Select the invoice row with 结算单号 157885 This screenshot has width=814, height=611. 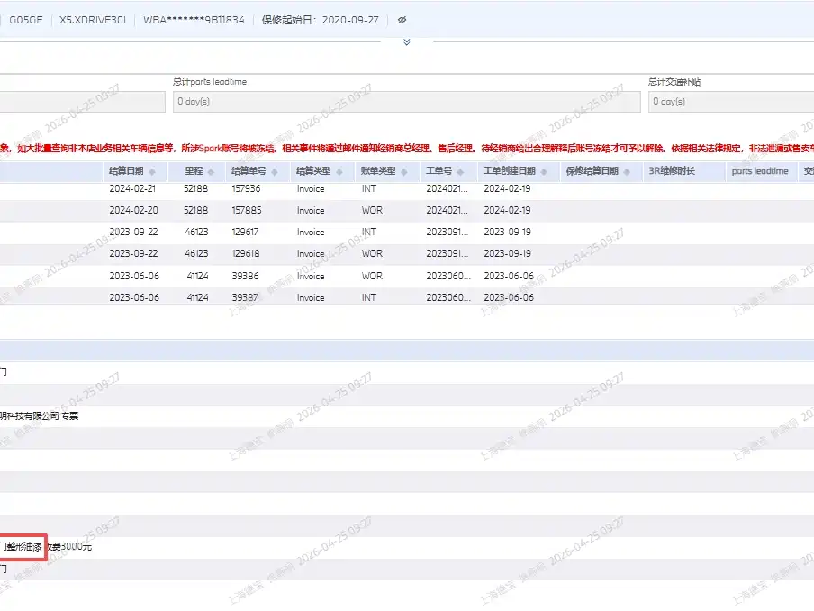(x=407, y=210)
